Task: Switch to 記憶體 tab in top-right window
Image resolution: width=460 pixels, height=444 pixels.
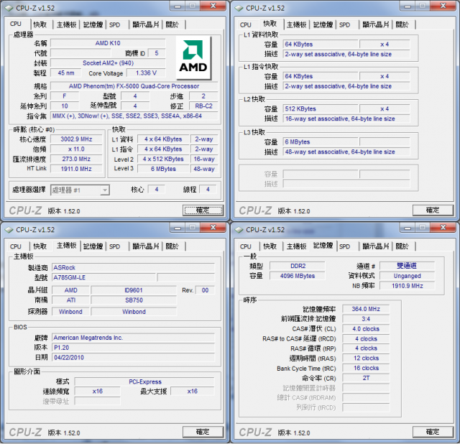Action: point(323,24)
